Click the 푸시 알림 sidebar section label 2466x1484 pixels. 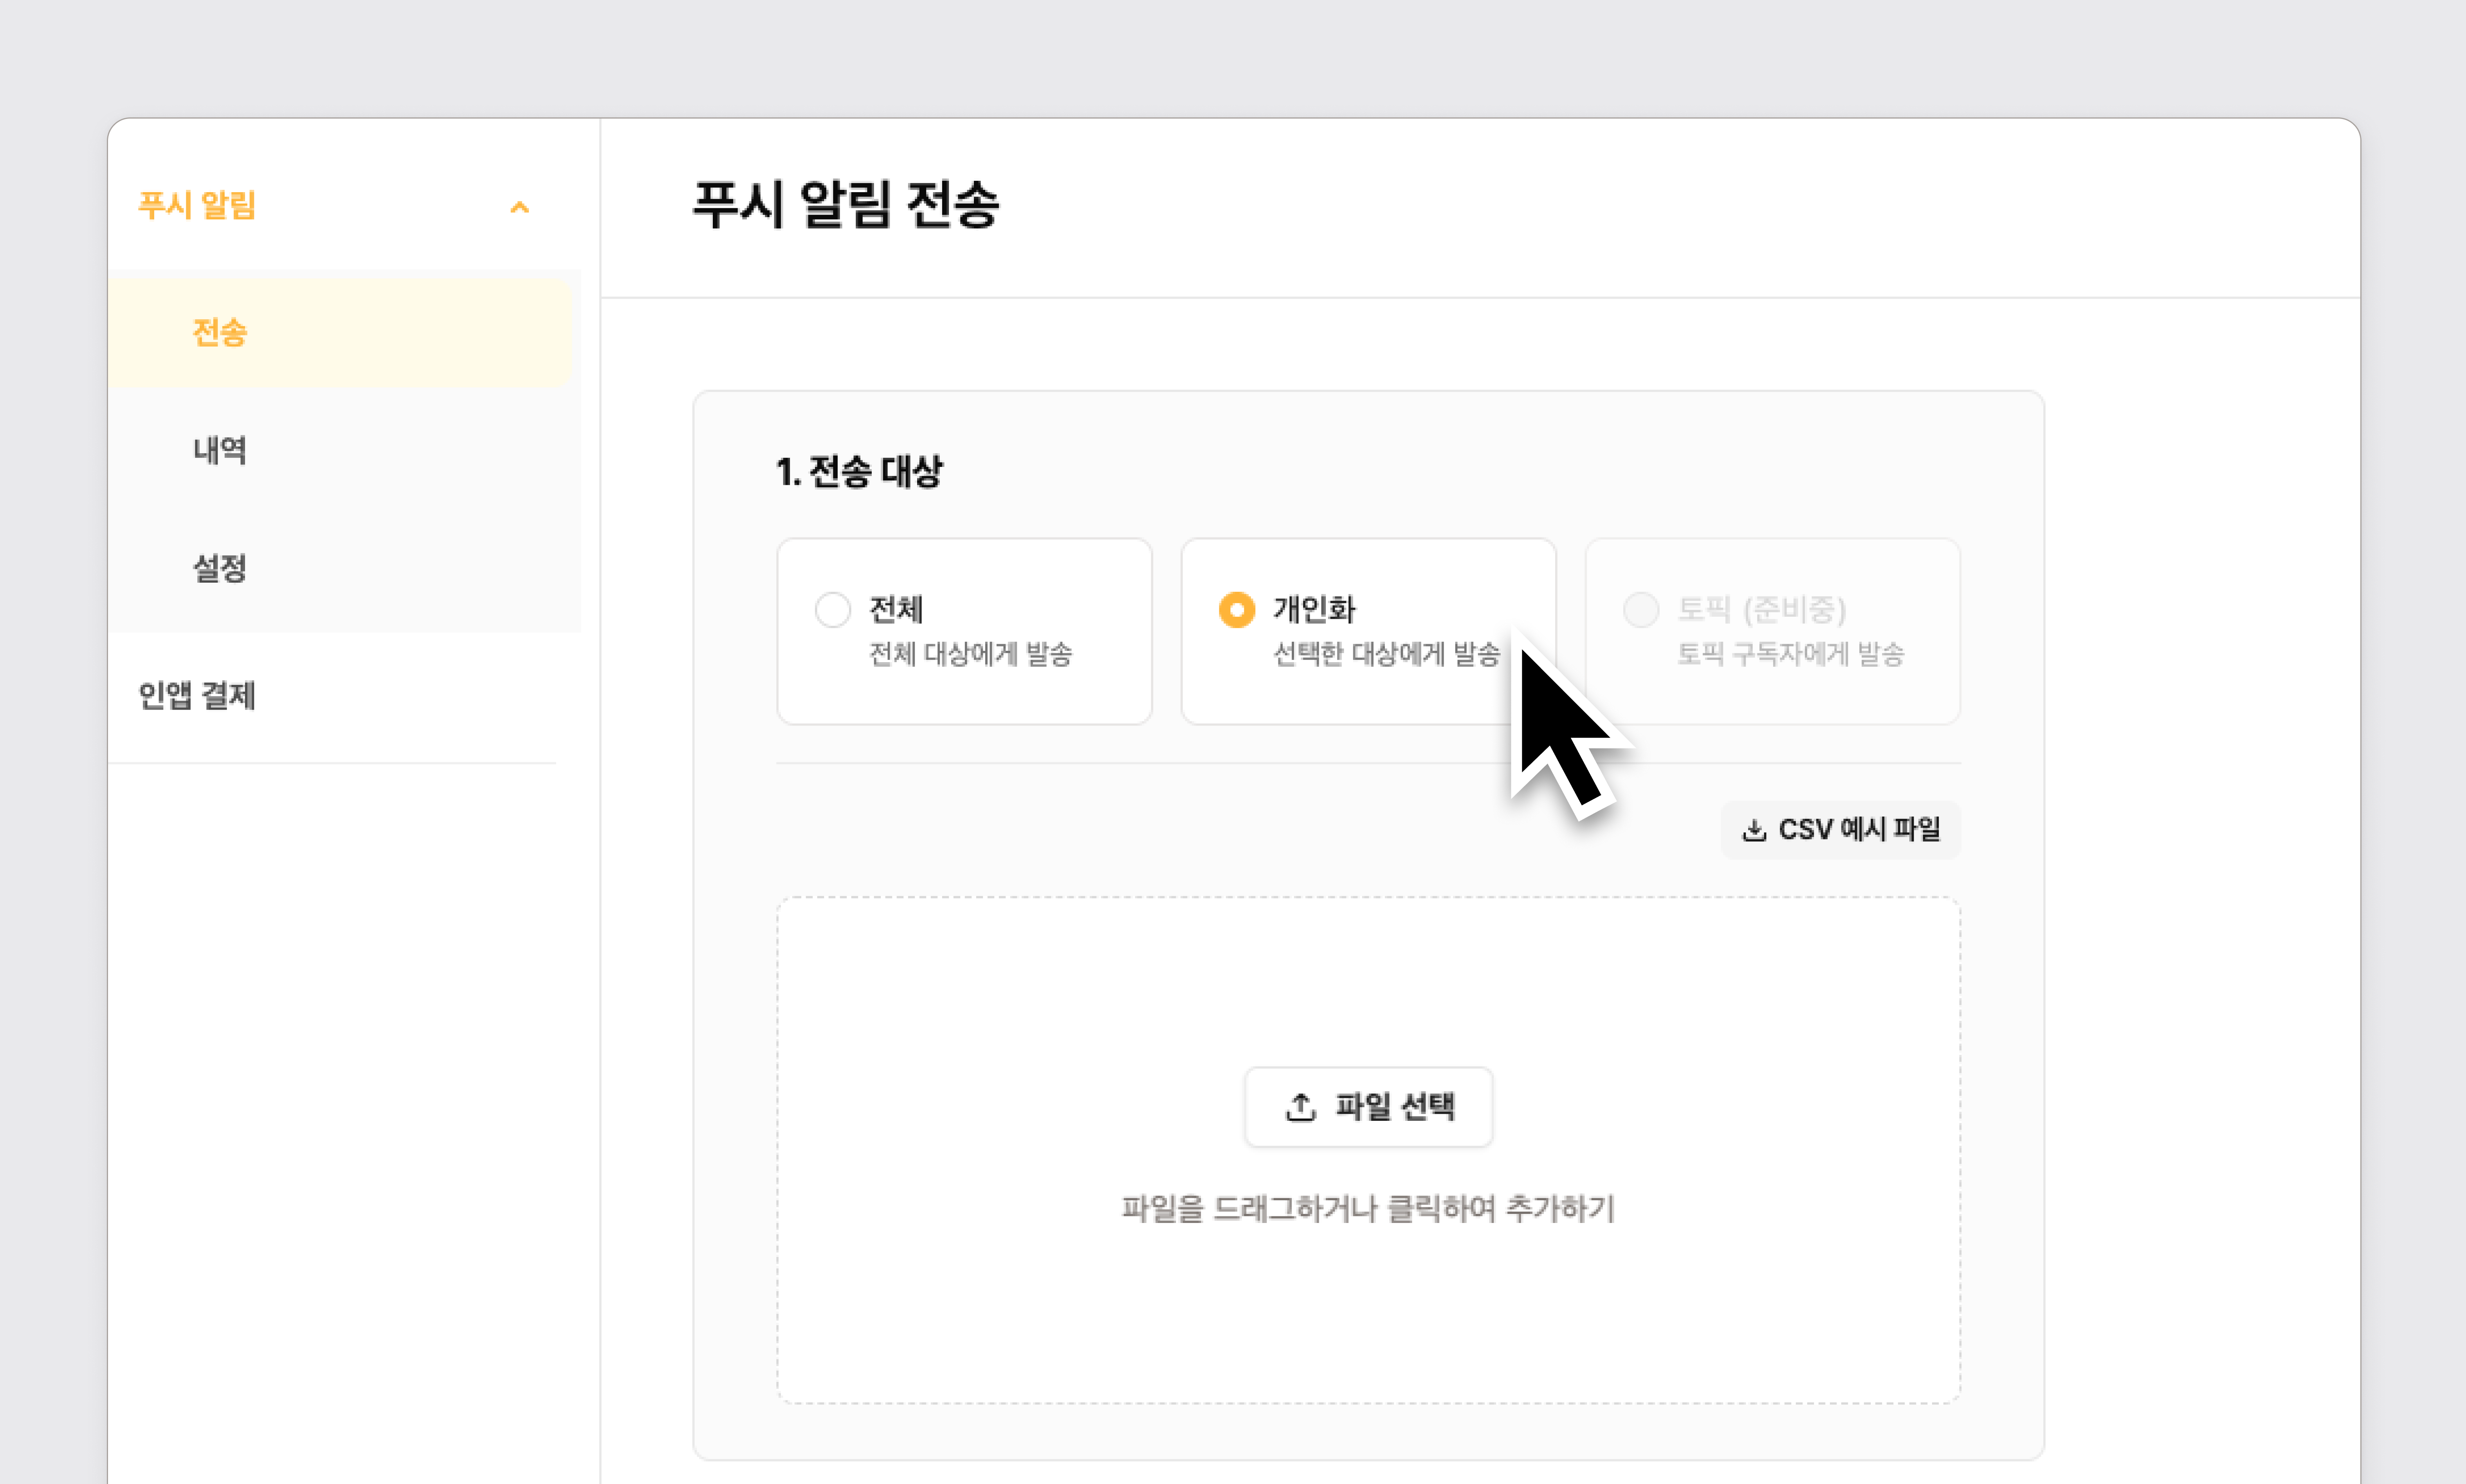pyautogui.click(x=197, y=206)
